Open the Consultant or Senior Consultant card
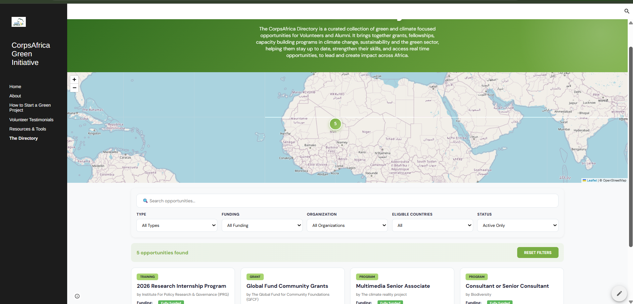The width and height of the screenshot is (633, 304). click(x=512, y=286)
